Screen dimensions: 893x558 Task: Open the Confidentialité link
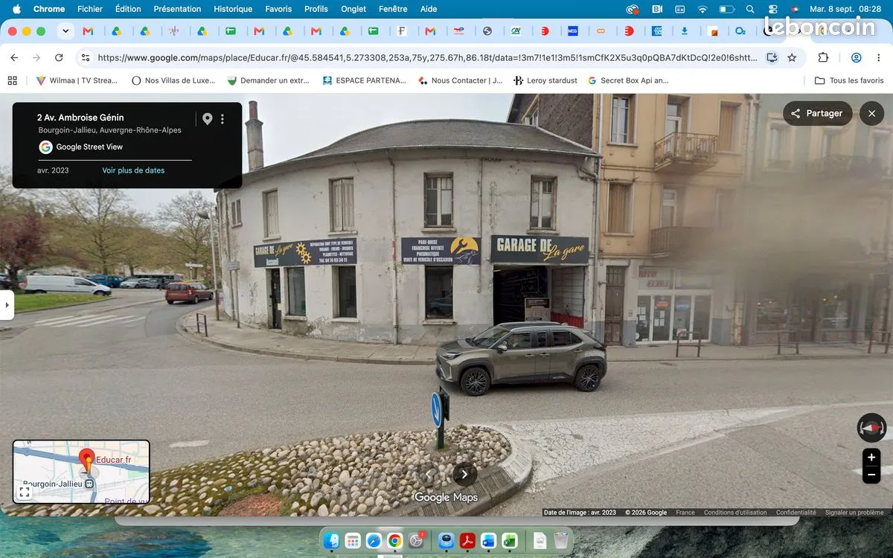[796, 513]
